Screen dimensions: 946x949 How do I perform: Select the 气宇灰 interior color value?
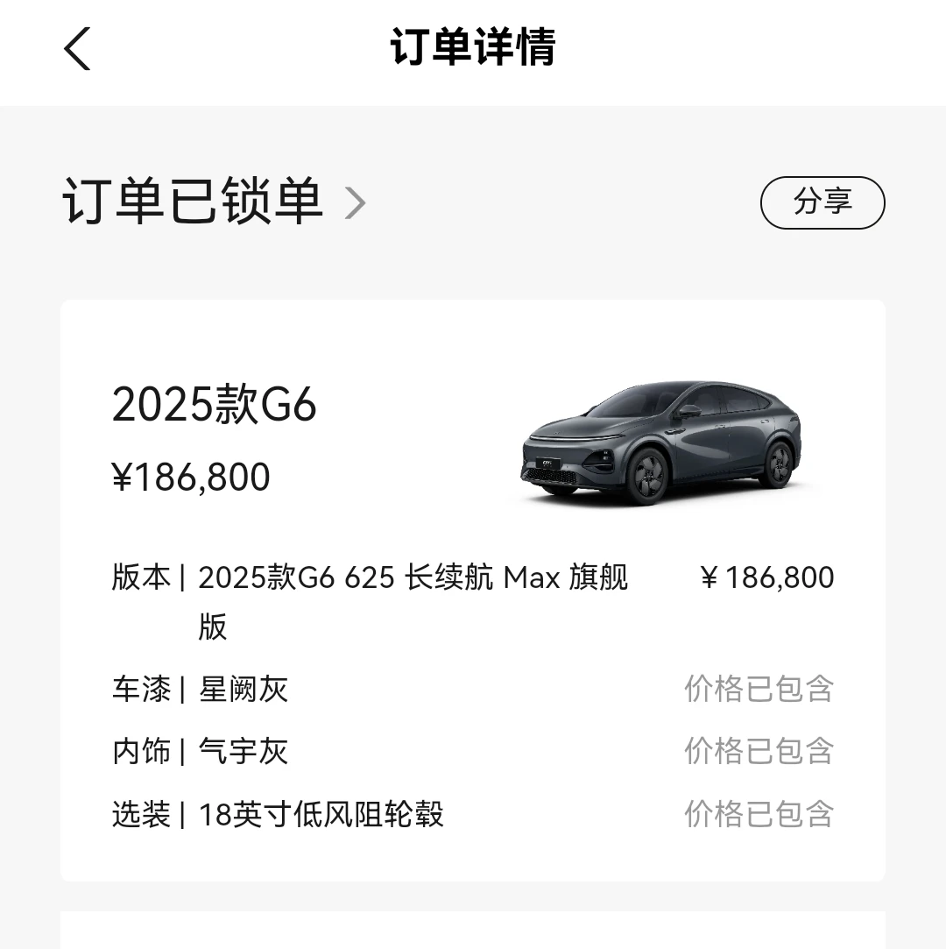243,752
